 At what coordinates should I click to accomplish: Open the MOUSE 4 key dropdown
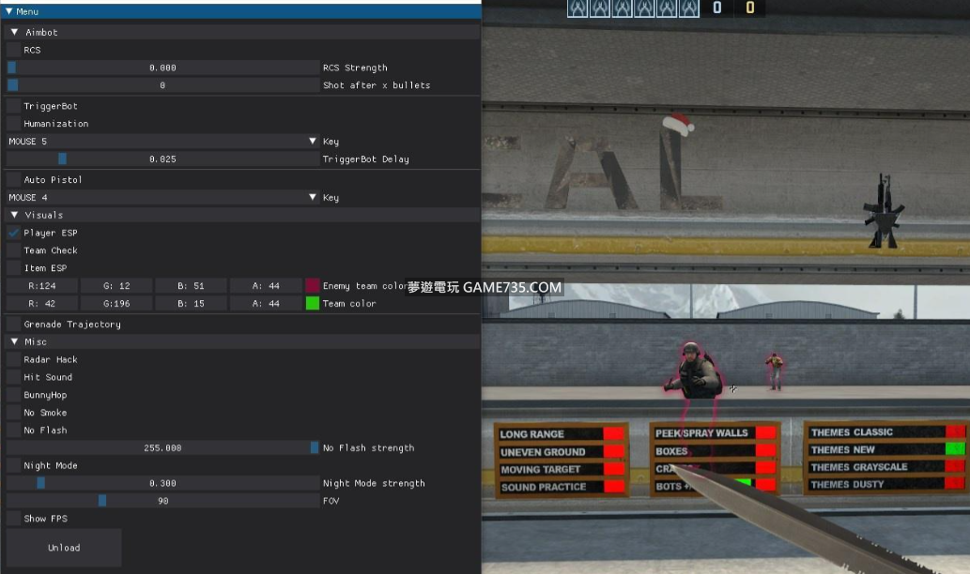(x=313, y=198)
